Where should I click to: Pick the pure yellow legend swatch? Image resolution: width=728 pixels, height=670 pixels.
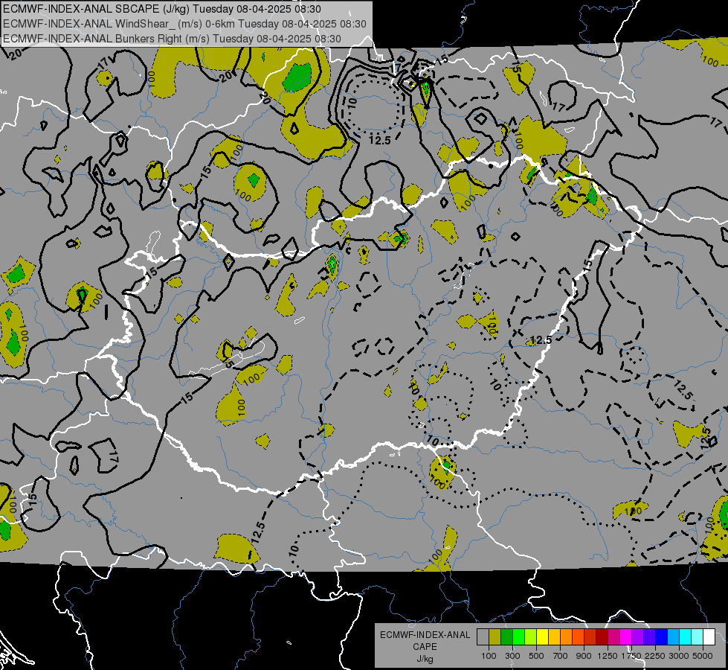543,636
